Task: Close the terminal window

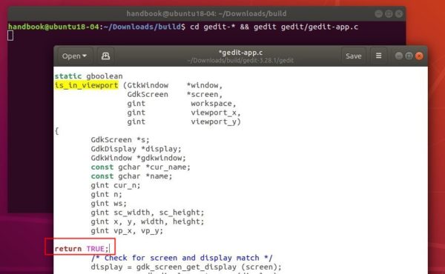Action: click(x=399, y=13)
